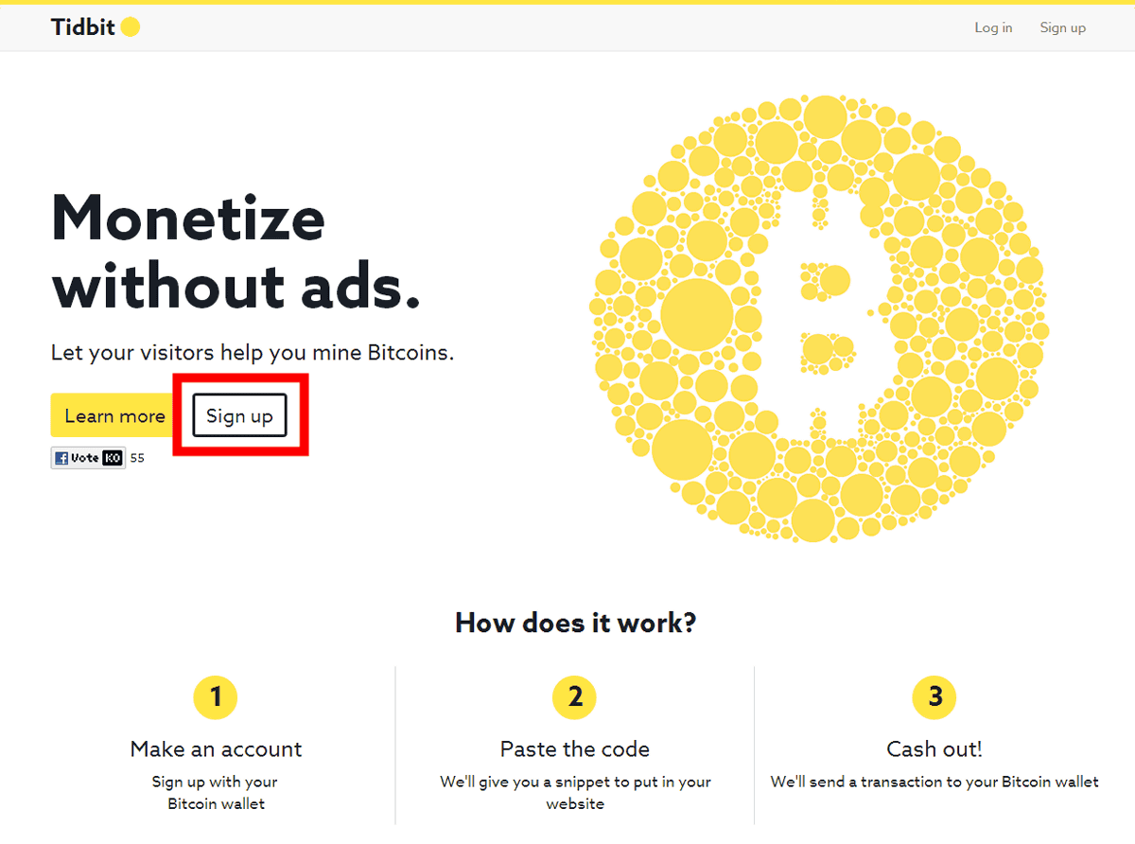Open the Log in link in header
Image resolution: width=1135 pixels, height=844 pixels.
[x=993, y=27]
